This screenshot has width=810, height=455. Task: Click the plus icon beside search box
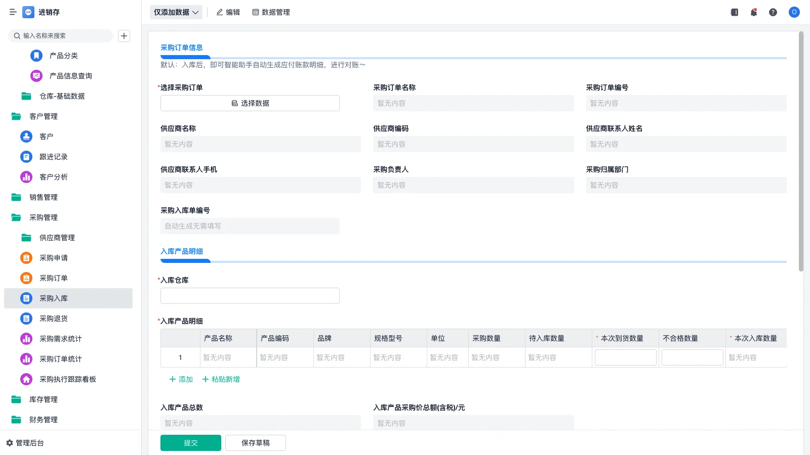tap(124, 36)
